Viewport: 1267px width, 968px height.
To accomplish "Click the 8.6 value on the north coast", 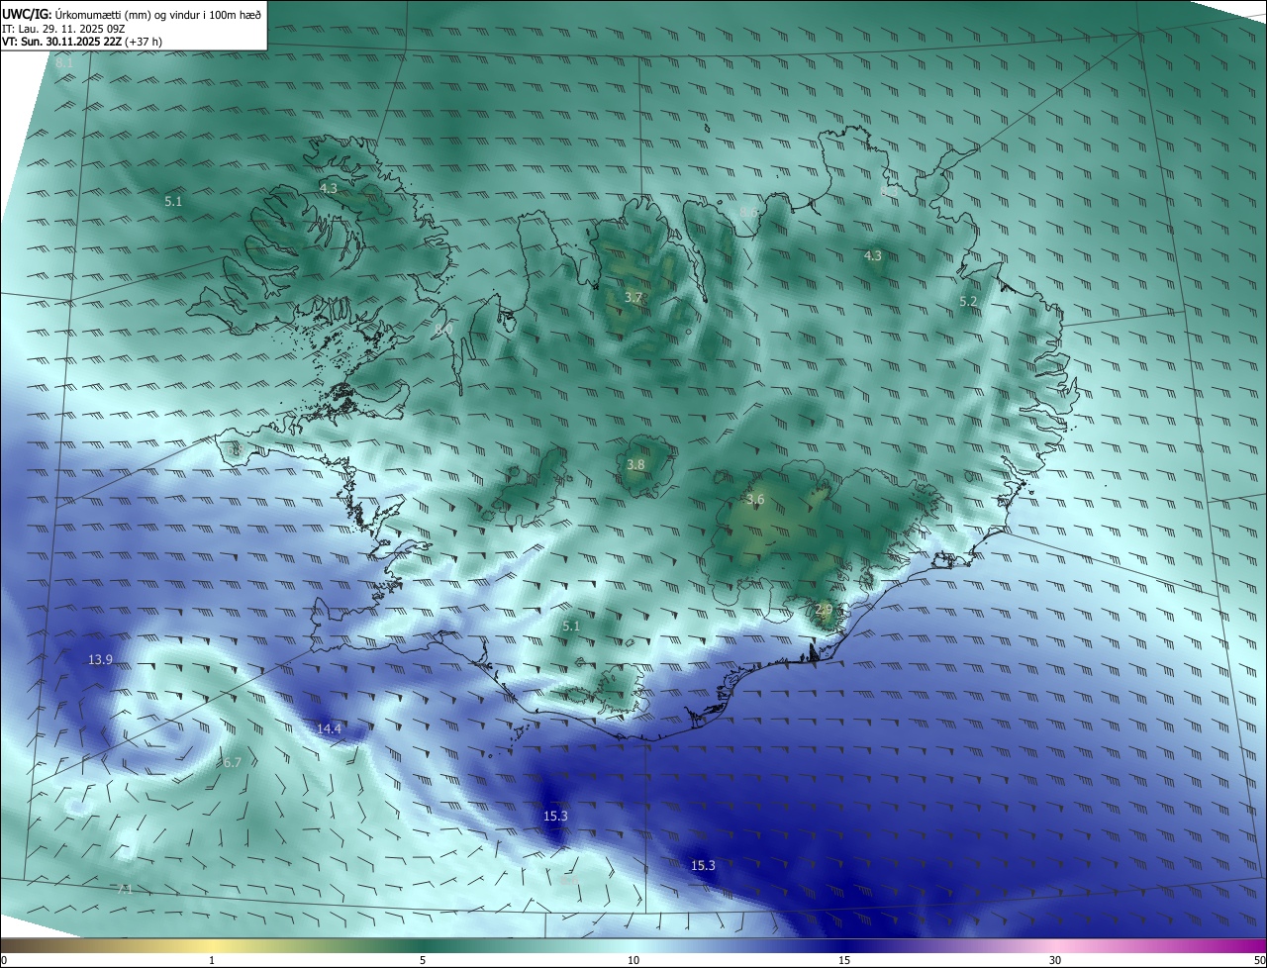I will tap(749, 212).
